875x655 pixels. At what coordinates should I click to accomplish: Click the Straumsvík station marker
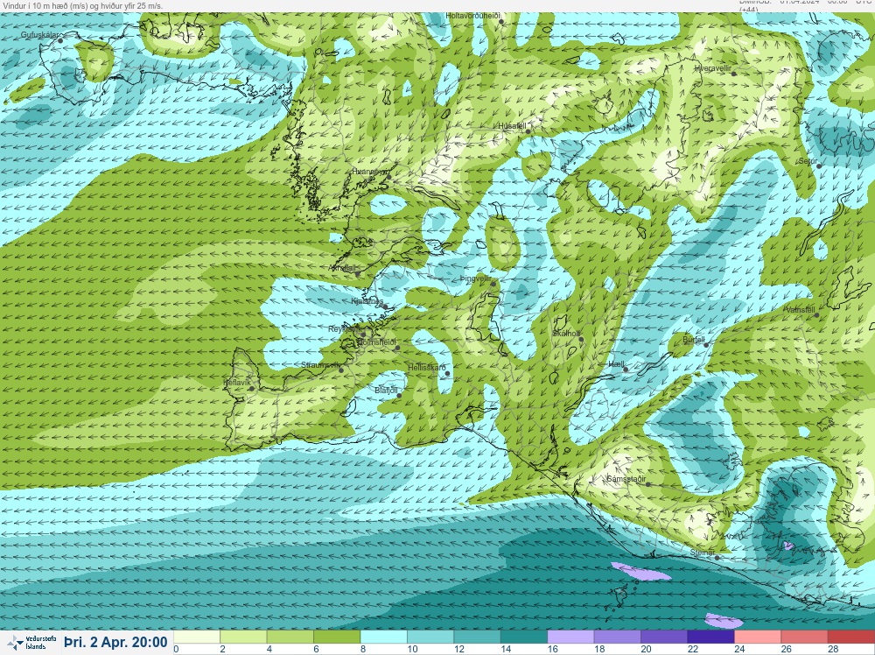[341, 370]
